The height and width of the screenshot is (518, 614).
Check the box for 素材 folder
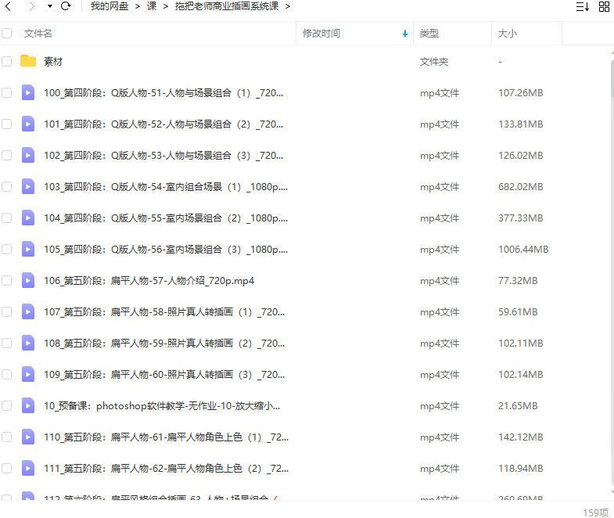coord(7,61)
